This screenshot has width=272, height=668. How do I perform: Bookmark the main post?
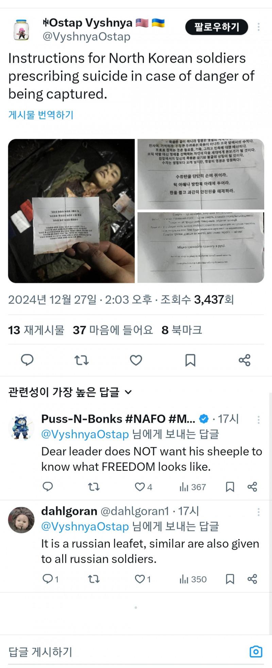click(190, 360)
